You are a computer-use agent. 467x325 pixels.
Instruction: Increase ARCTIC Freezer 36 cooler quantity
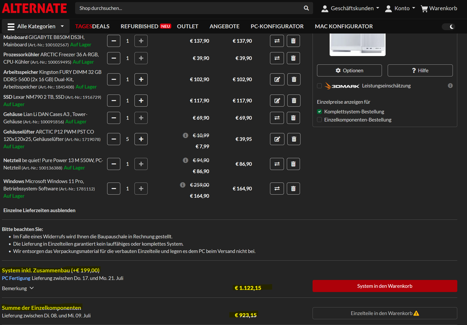[141, 58]
